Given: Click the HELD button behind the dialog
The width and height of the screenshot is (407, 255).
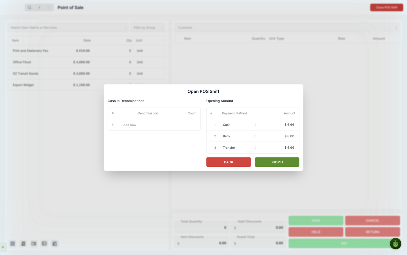Looking at the screenshot, I should pos(316,232).
